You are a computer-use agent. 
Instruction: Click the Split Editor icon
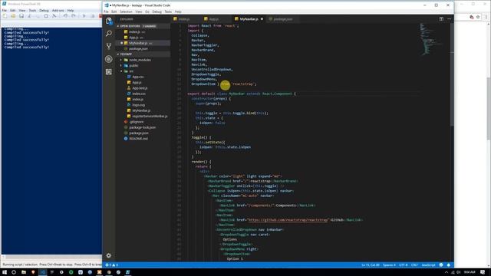441,19
